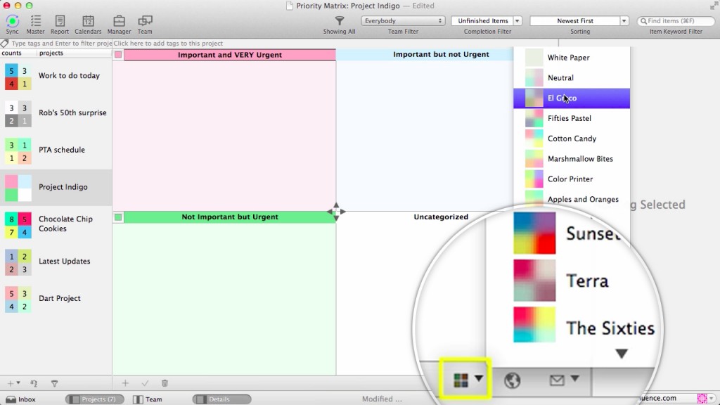Click the Showing All filter funnel icon
Screen dimensions: 720x405
pos(339,21)
